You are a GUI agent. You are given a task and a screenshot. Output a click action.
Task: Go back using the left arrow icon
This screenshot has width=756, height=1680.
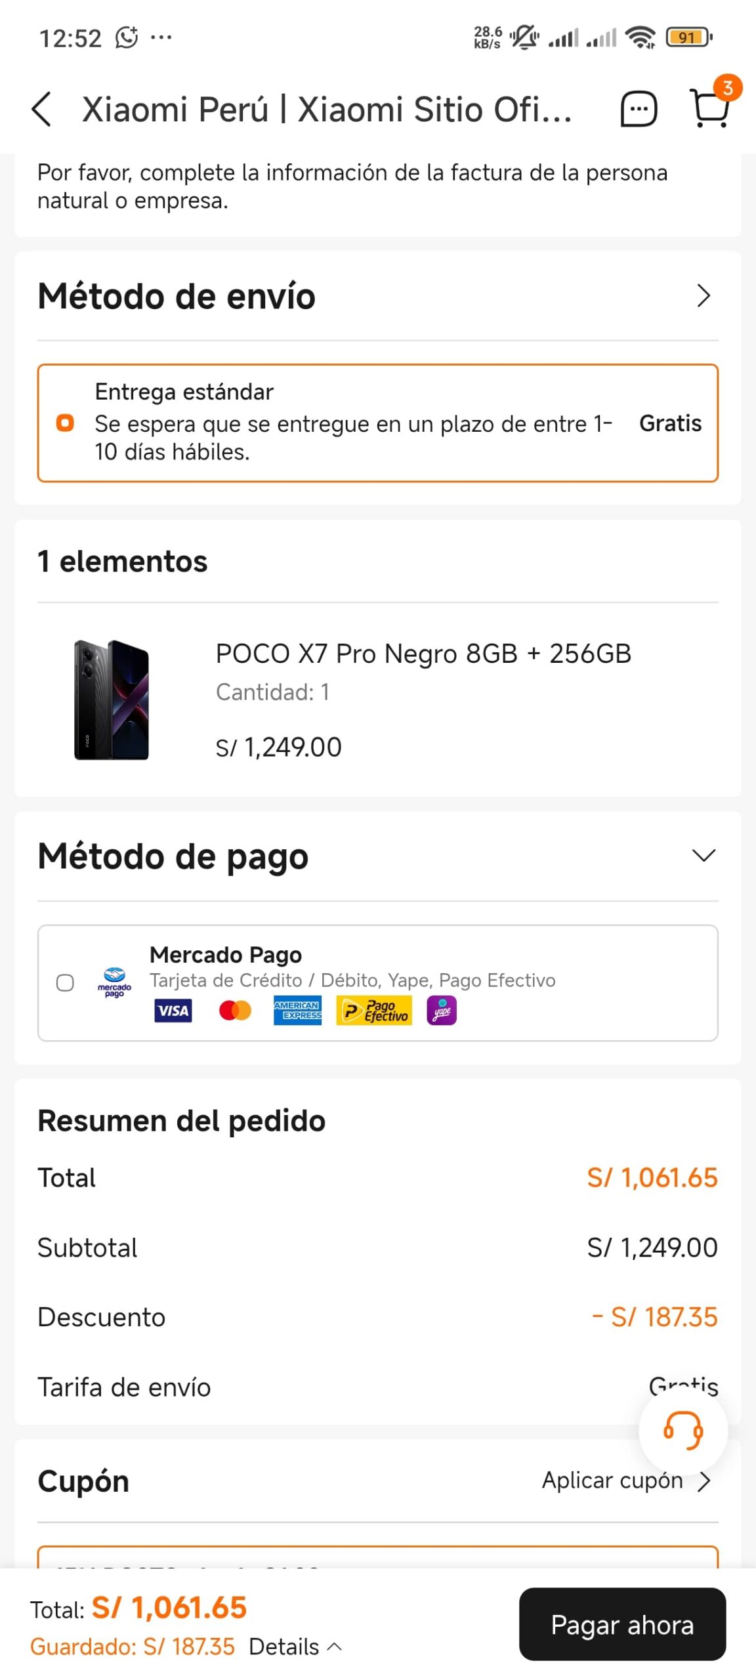pyautogui.click(x=41, y=109)
